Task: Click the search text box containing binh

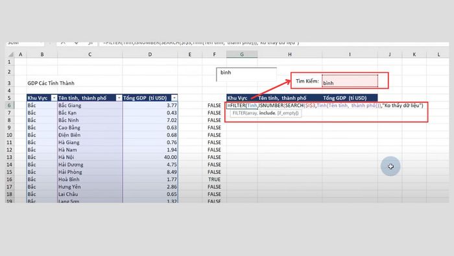Action: [246, 74]
